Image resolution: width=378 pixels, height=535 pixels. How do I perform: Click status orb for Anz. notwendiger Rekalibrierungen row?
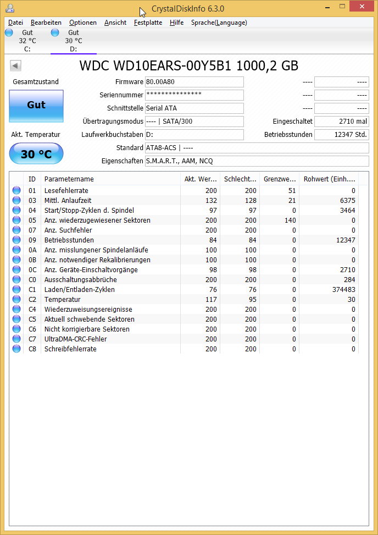pos(16,260)
